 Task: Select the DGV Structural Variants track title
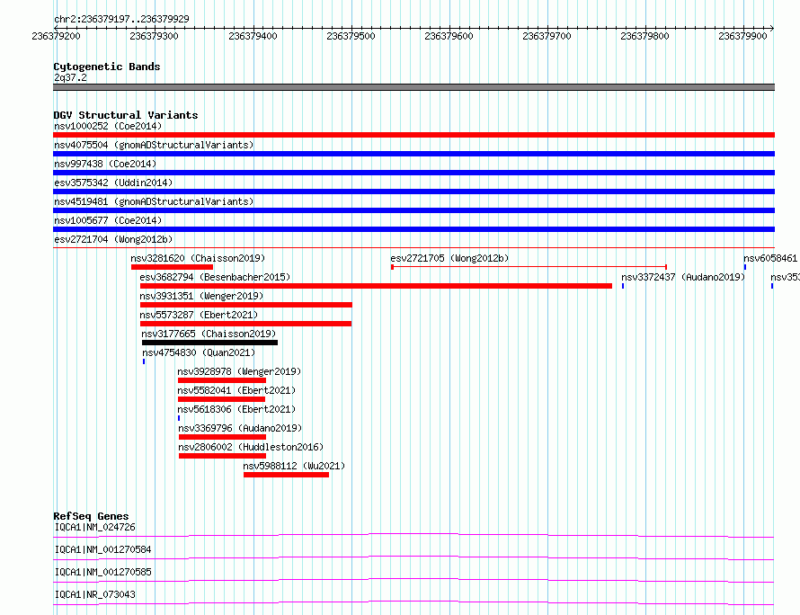(x=126, y=115)
